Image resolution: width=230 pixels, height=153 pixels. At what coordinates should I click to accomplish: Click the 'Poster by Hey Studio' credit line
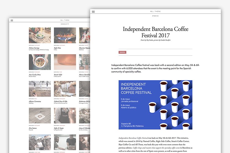[x=155, y=40]
